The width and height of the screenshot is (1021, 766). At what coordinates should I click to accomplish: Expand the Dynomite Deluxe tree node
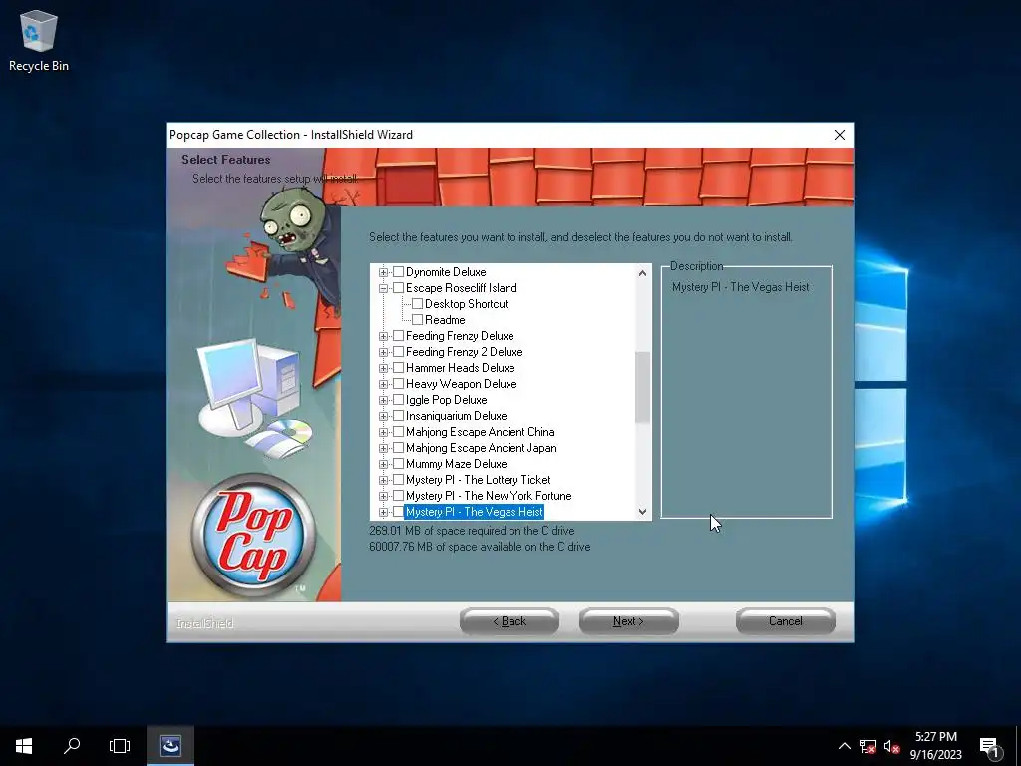point(383,273)
